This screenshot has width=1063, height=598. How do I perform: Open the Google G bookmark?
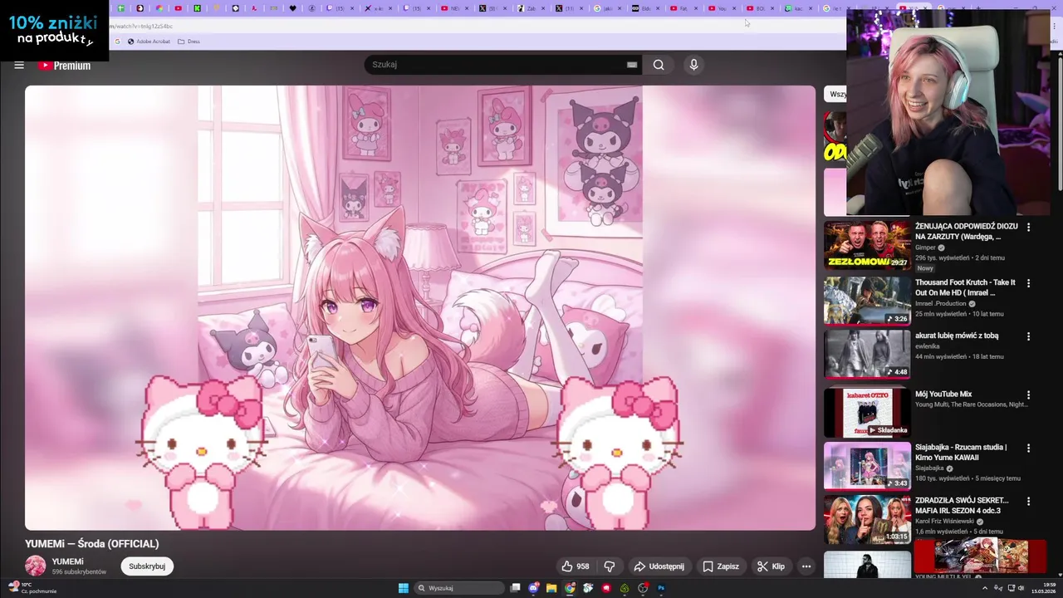pos(117,41)
